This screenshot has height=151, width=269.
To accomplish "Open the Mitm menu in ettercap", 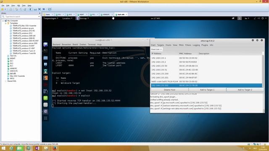I will click(181, 45).
